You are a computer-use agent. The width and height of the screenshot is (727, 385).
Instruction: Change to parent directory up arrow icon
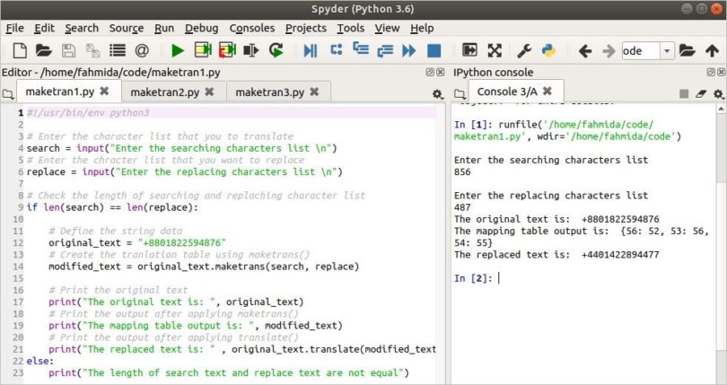tap(712, 50)
